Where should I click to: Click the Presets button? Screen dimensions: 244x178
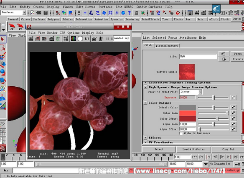(238, 59)
